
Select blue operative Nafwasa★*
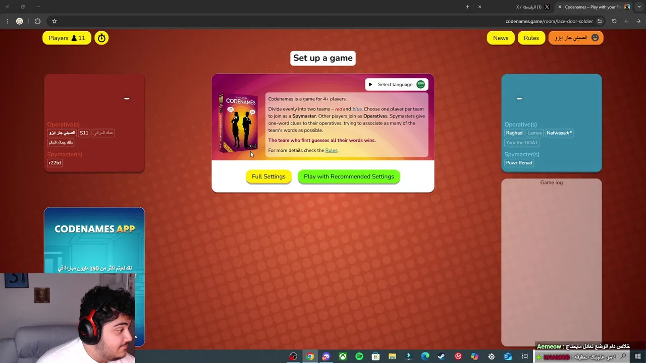click(559, 133)
